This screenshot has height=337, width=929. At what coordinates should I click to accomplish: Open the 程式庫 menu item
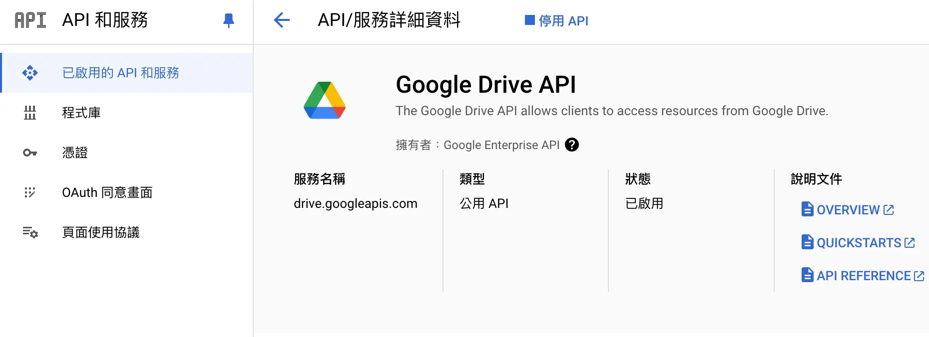pyautogui.click(x=126, y=113)
